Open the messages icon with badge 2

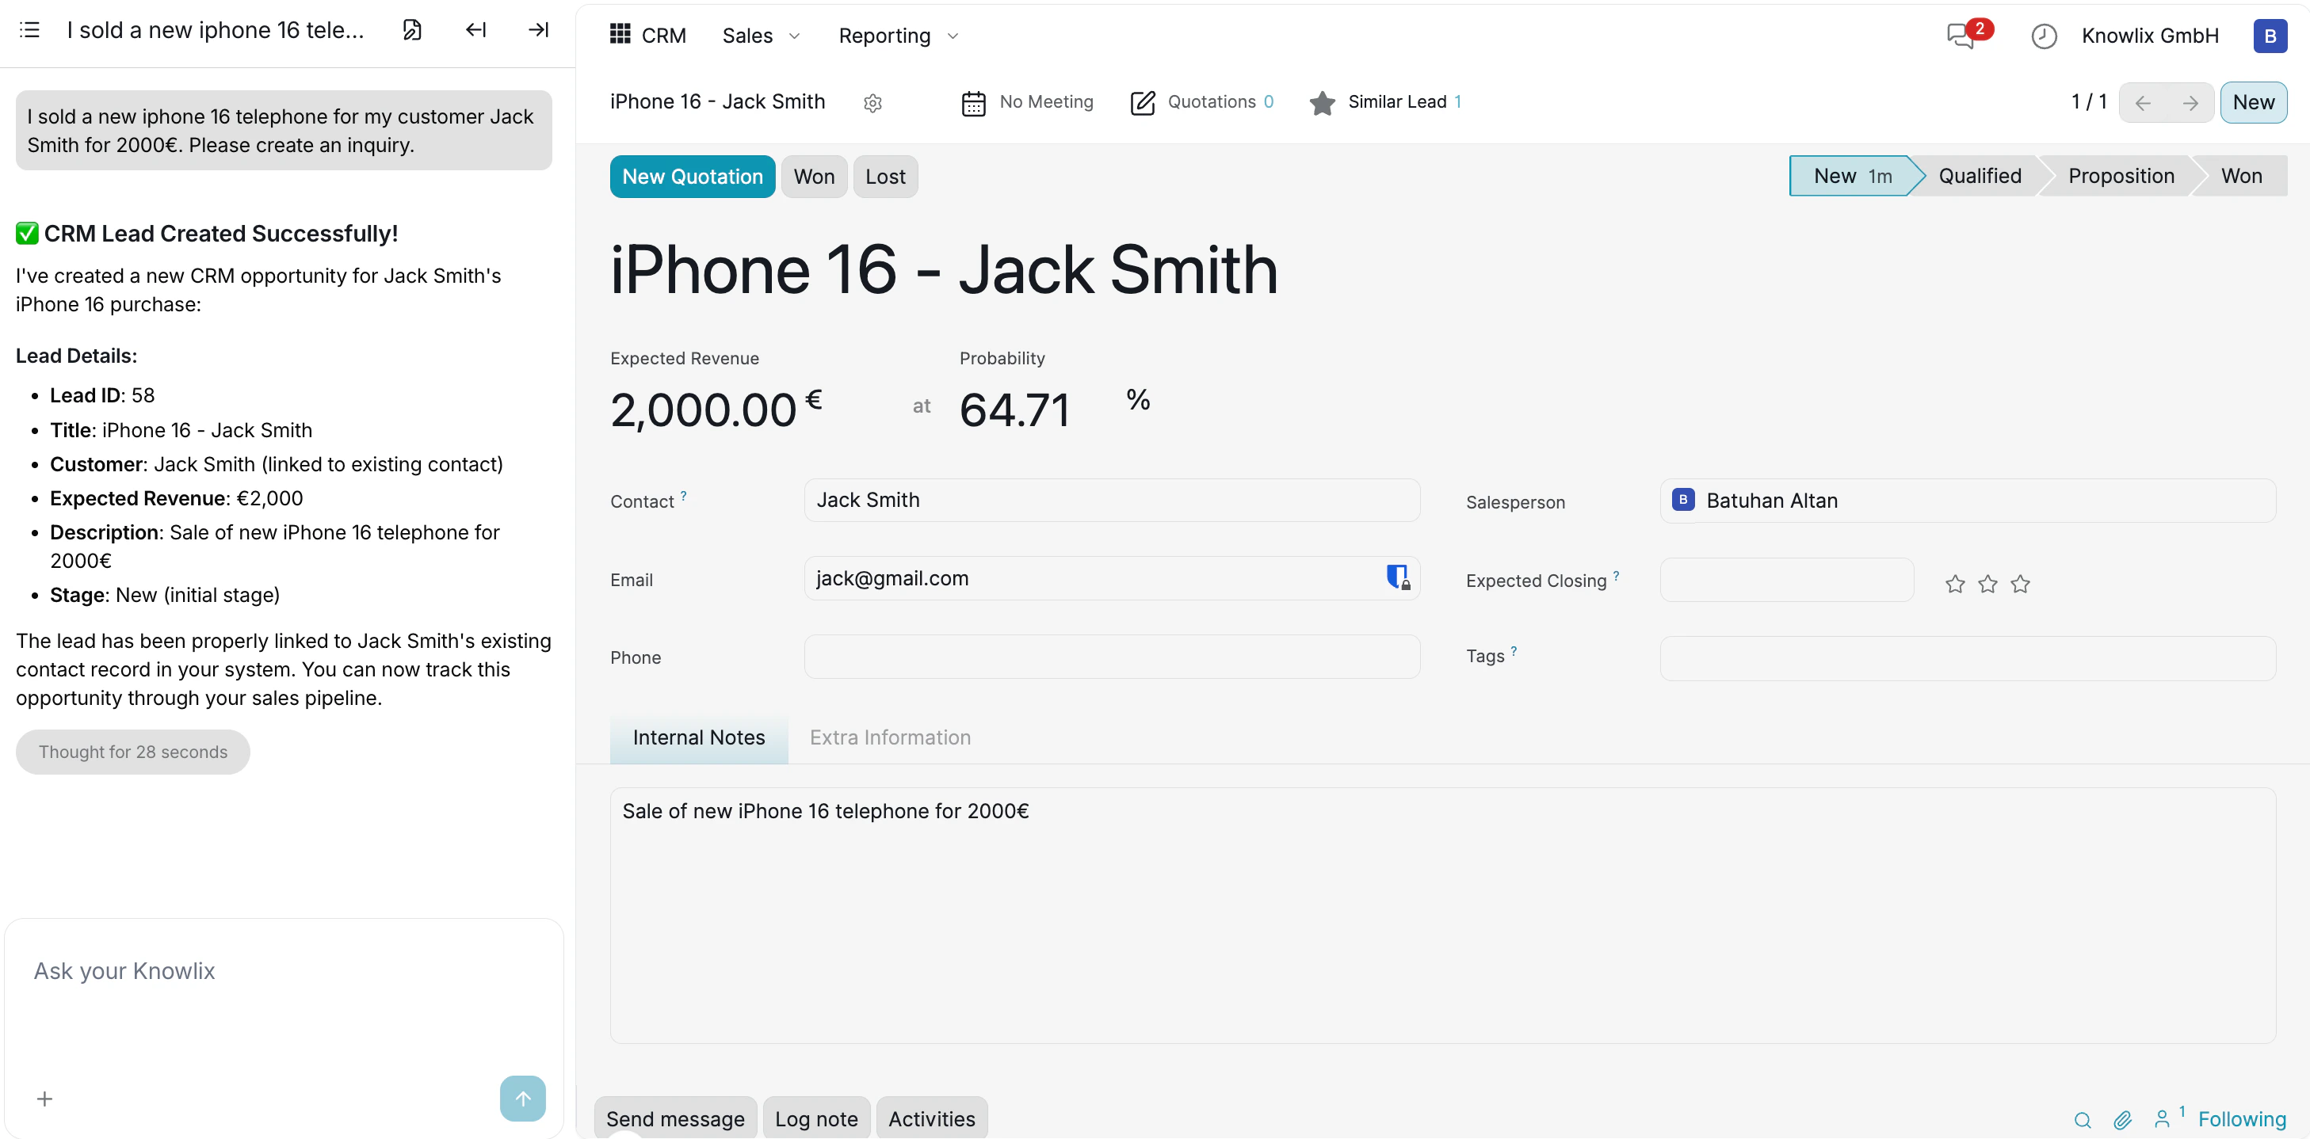(1961, 36)
